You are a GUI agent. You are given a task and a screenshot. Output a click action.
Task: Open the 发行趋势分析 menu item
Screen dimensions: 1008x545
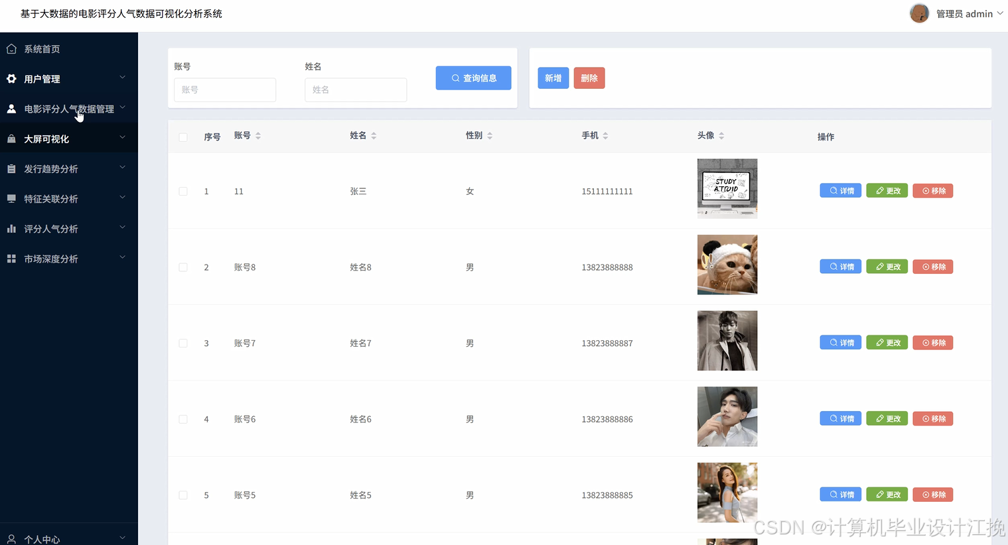pyautogui.click(x=69, y=169)
